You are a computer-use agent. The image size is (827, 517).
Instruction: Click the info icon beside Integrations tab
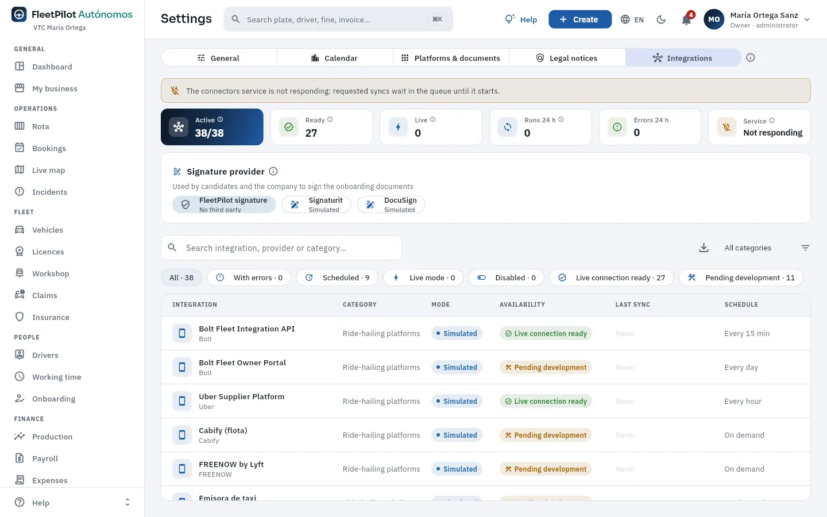[750, 57]
